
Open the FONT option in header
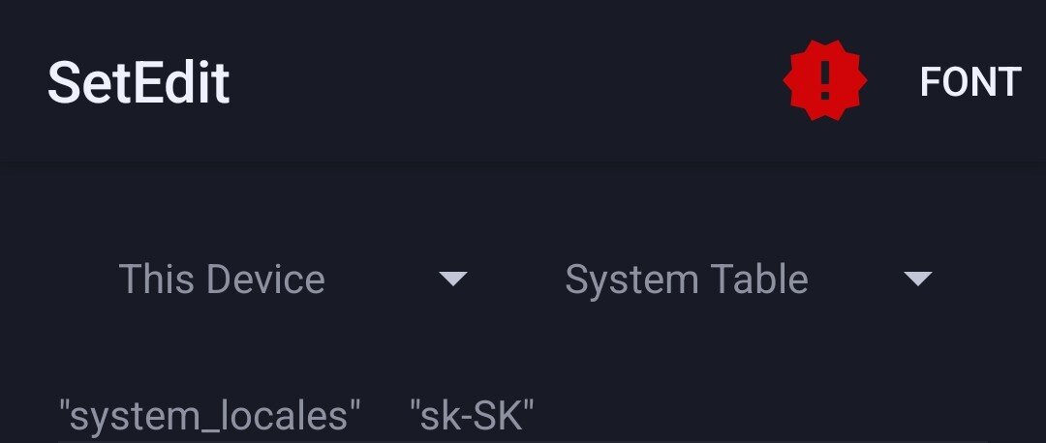pyautogui.click(x=969, y=82)
